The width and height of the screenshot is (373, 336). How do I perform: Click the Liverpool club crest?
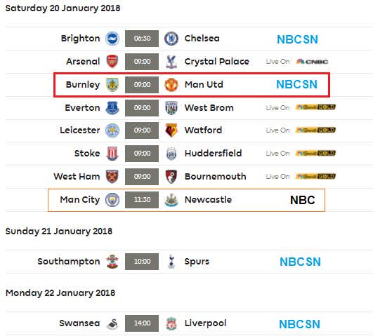(x=171, y=323)
